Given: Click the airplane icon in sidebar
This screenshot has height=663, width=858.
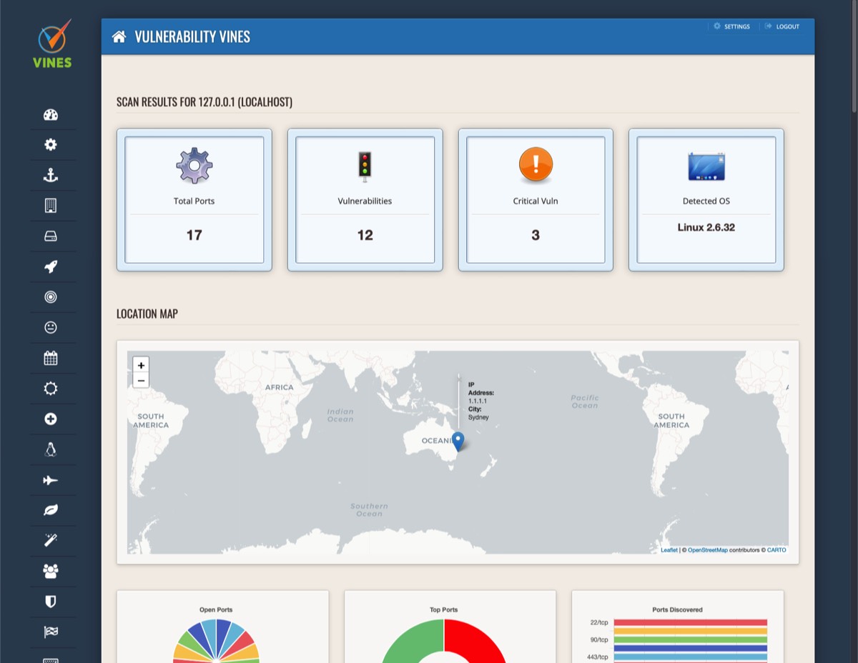Looking at the screenshot, I should click(50, 480).
